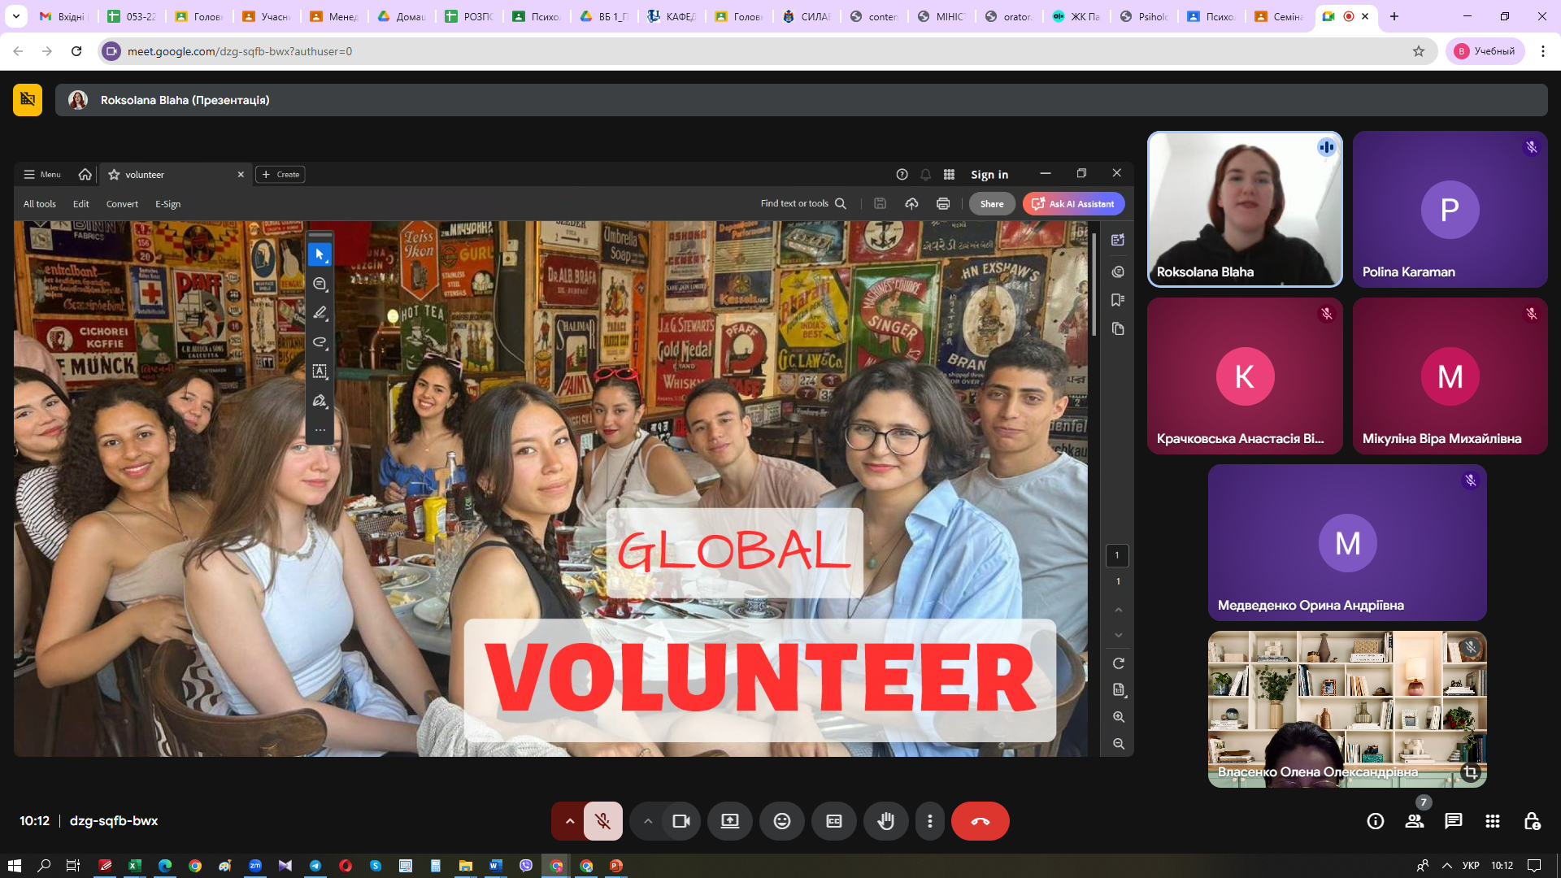Toggle the camera on
The image size is (1561, 878).
coord(680,821)
